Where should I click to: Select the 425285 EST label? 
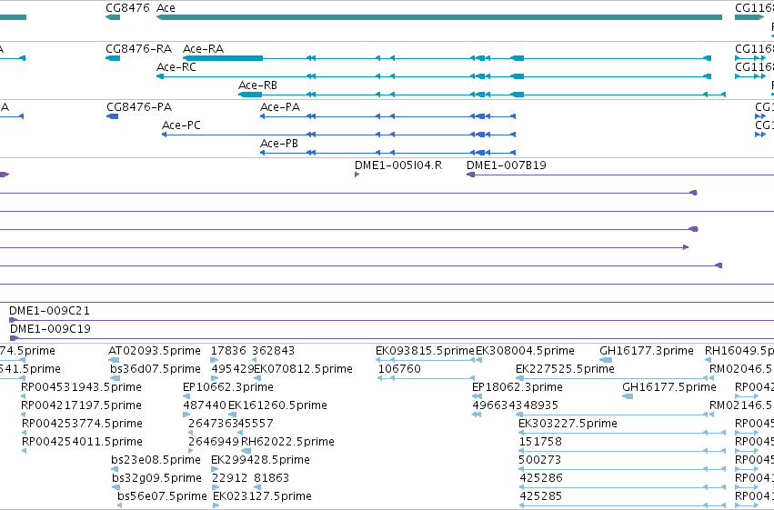[x=541, y=496]
